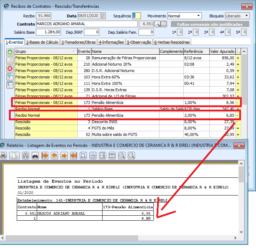Select the Adicional Noturno 20% row
This screenshot has height=248, width=256.
[x=128, y=64]
